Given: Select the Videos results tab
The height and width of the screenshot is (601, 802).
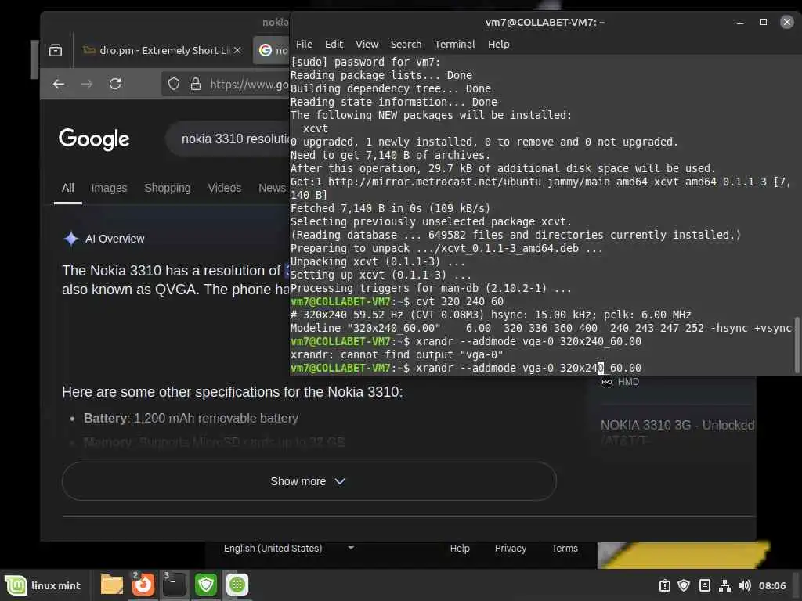Looking at the screenshot, I should (x=225, y=188).
